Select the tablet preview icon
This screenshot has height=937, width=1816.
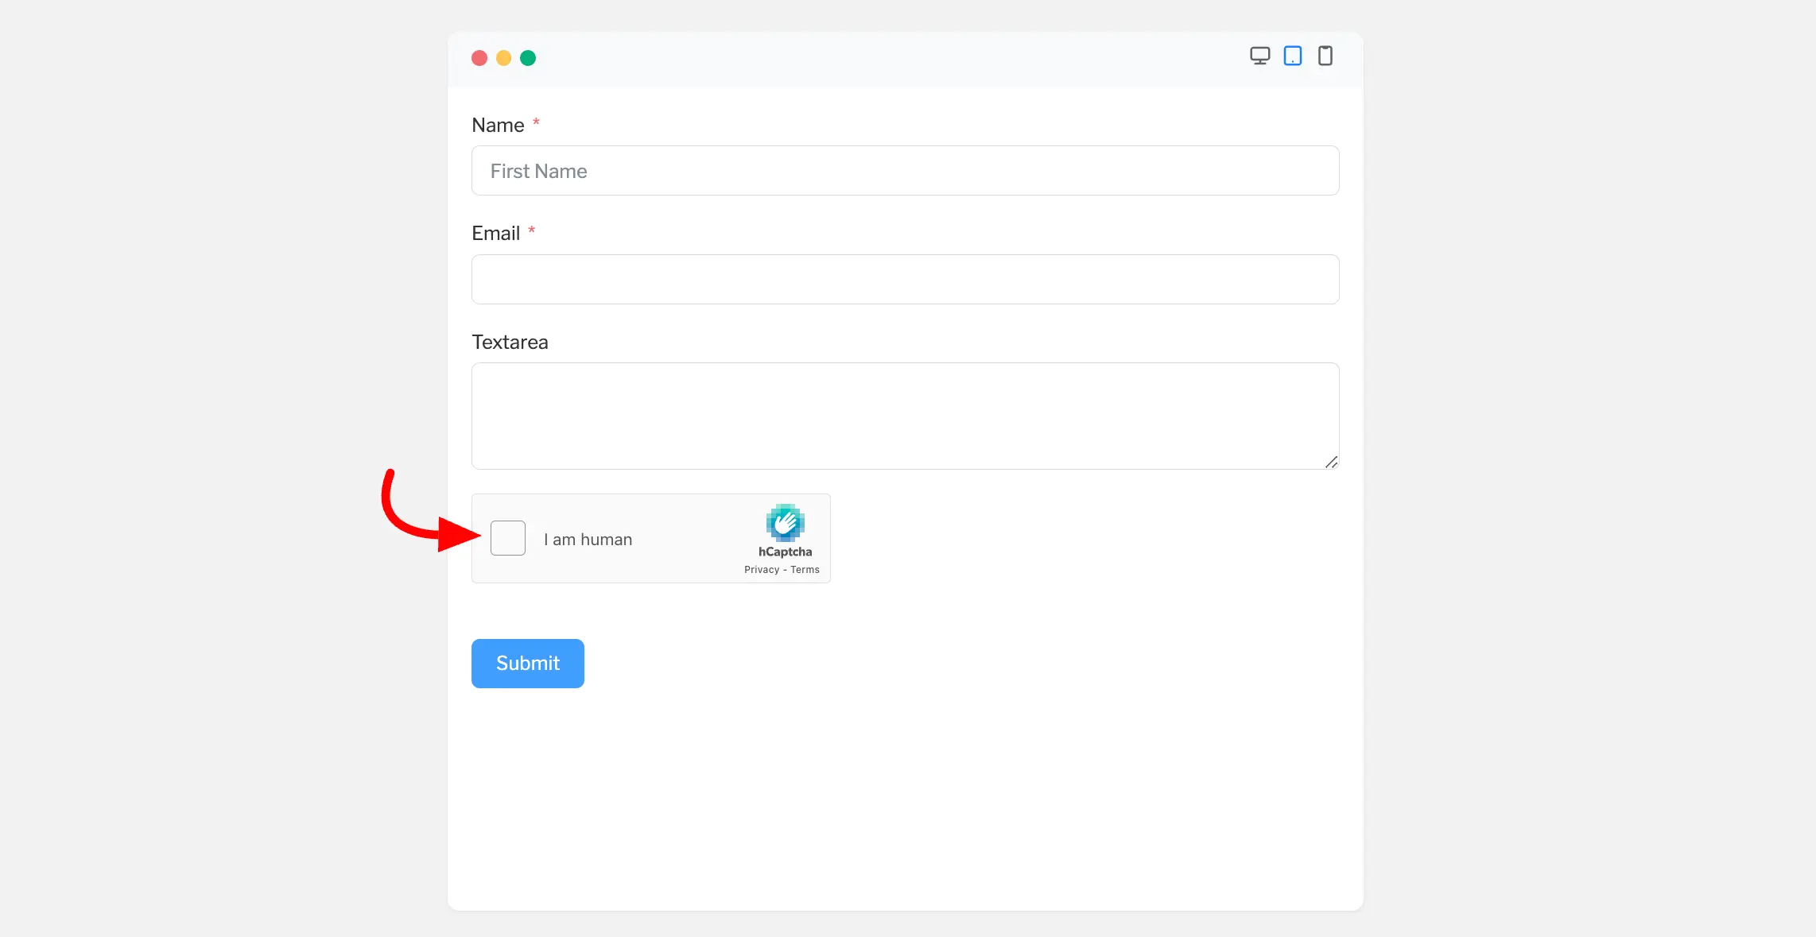coord(1293,56)
